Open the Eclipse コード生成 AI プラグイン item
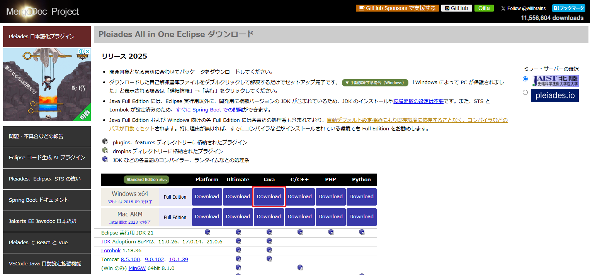The height and width of the screenshot is (275, 590). click(x=47, y=158)
